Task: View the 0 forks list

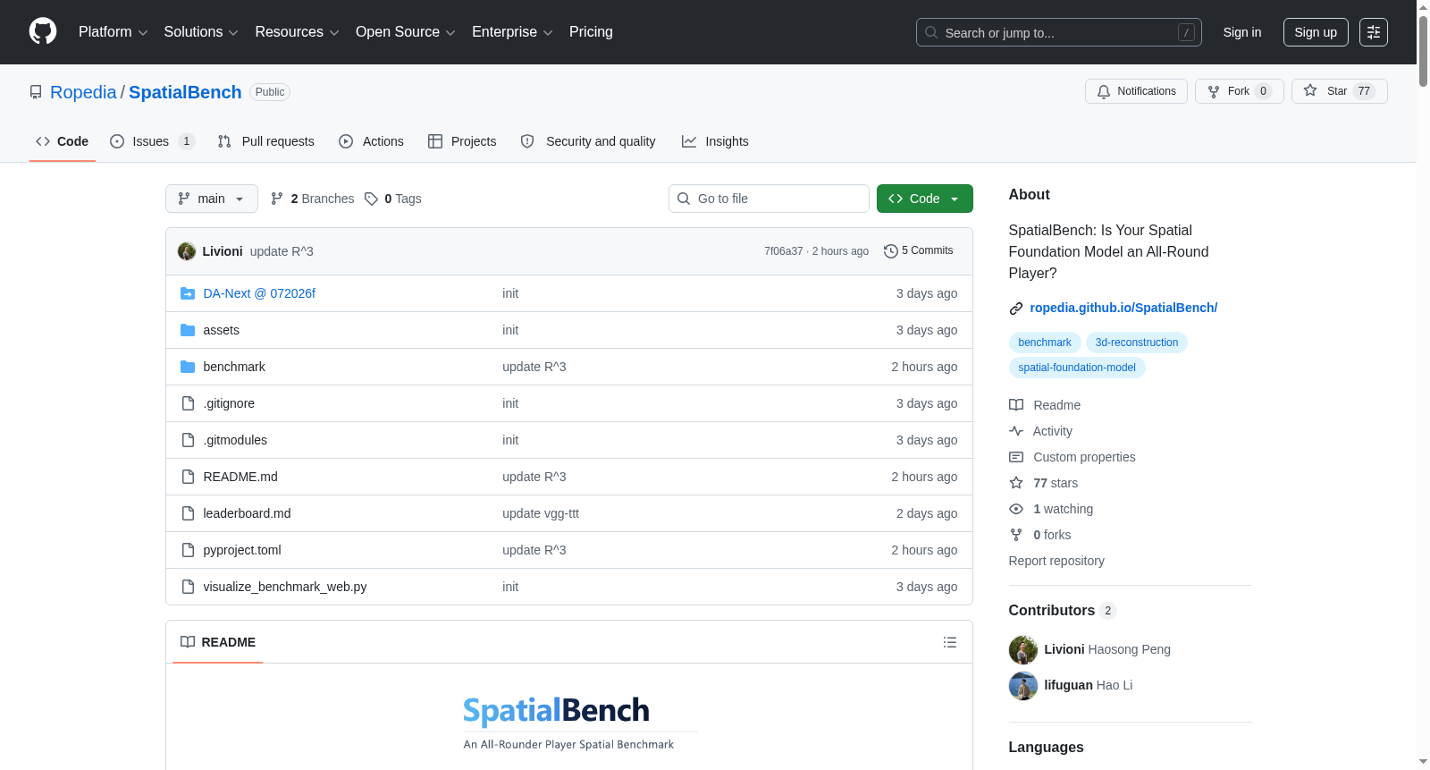Action: coord(1040,535)
